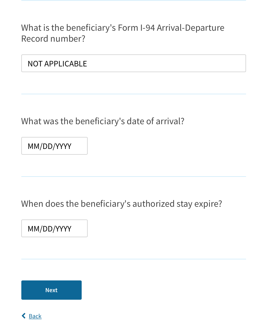Select the date of arrival input

tap(54, 146)
